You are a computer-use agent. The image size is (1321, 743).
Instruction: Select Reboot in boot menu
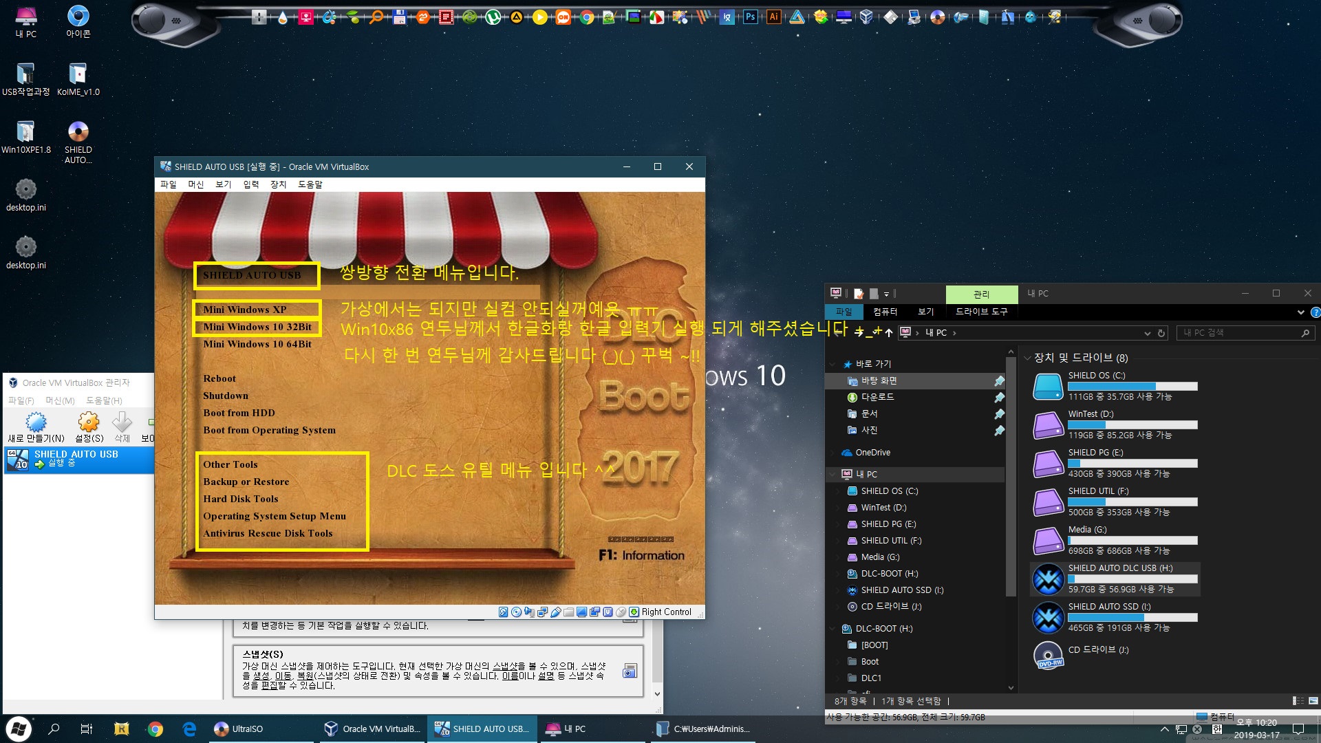[219, 378]
